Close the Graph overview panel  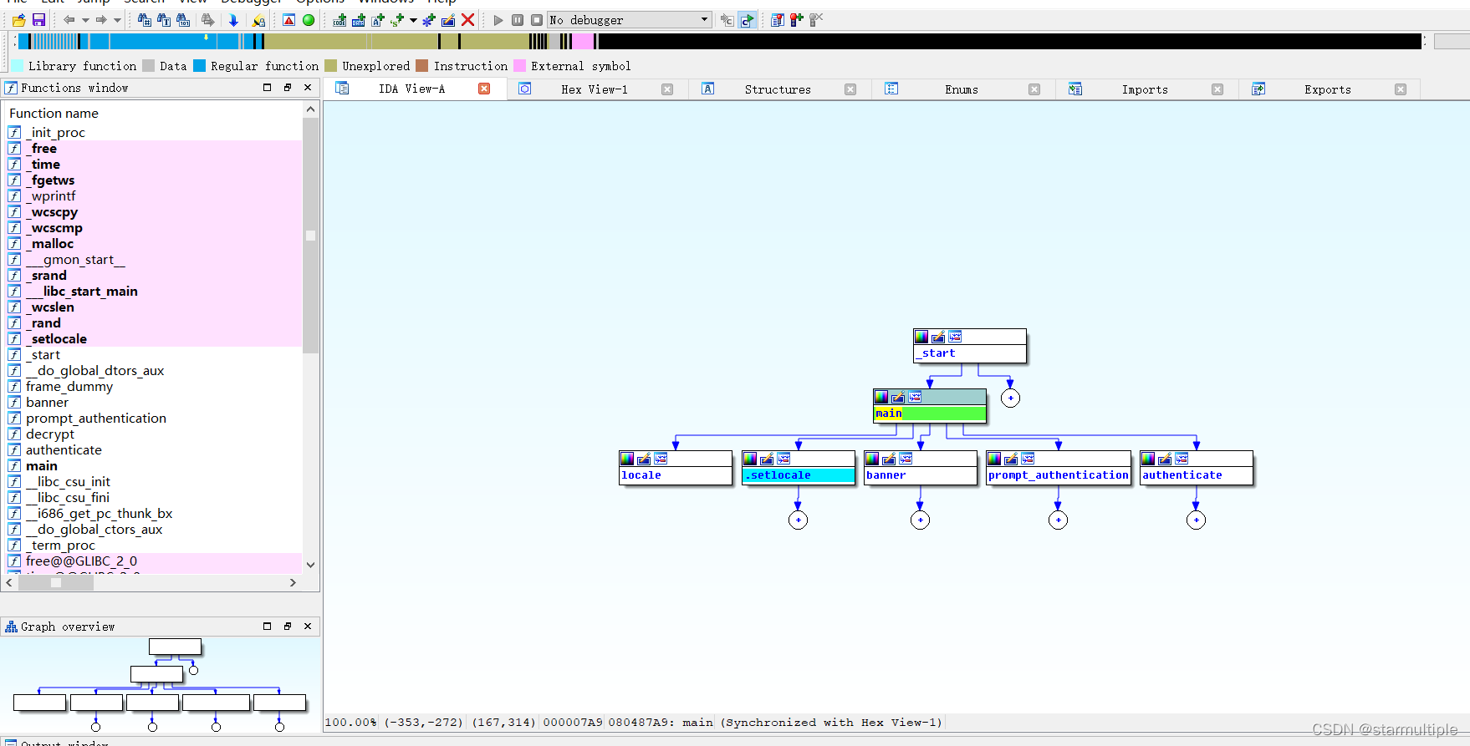pyautogui.click(x=308, y=626)
